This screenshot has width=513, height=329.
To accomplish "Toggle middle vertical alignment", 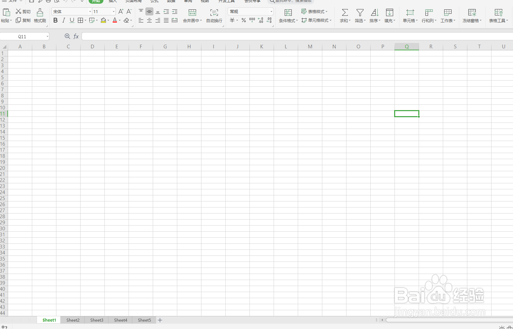I will [x=149, y=11].
